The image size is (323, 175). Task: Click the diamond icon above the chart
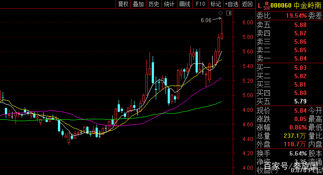click(221, 13)
